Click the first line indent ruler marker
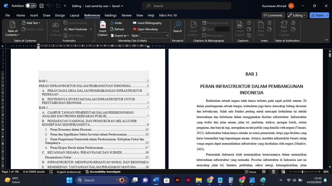 [x=38, y=45]
